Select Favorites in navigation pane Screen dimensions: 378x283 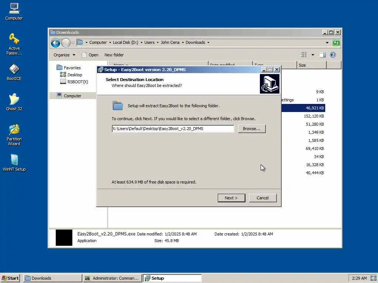(x=69, y=68)
